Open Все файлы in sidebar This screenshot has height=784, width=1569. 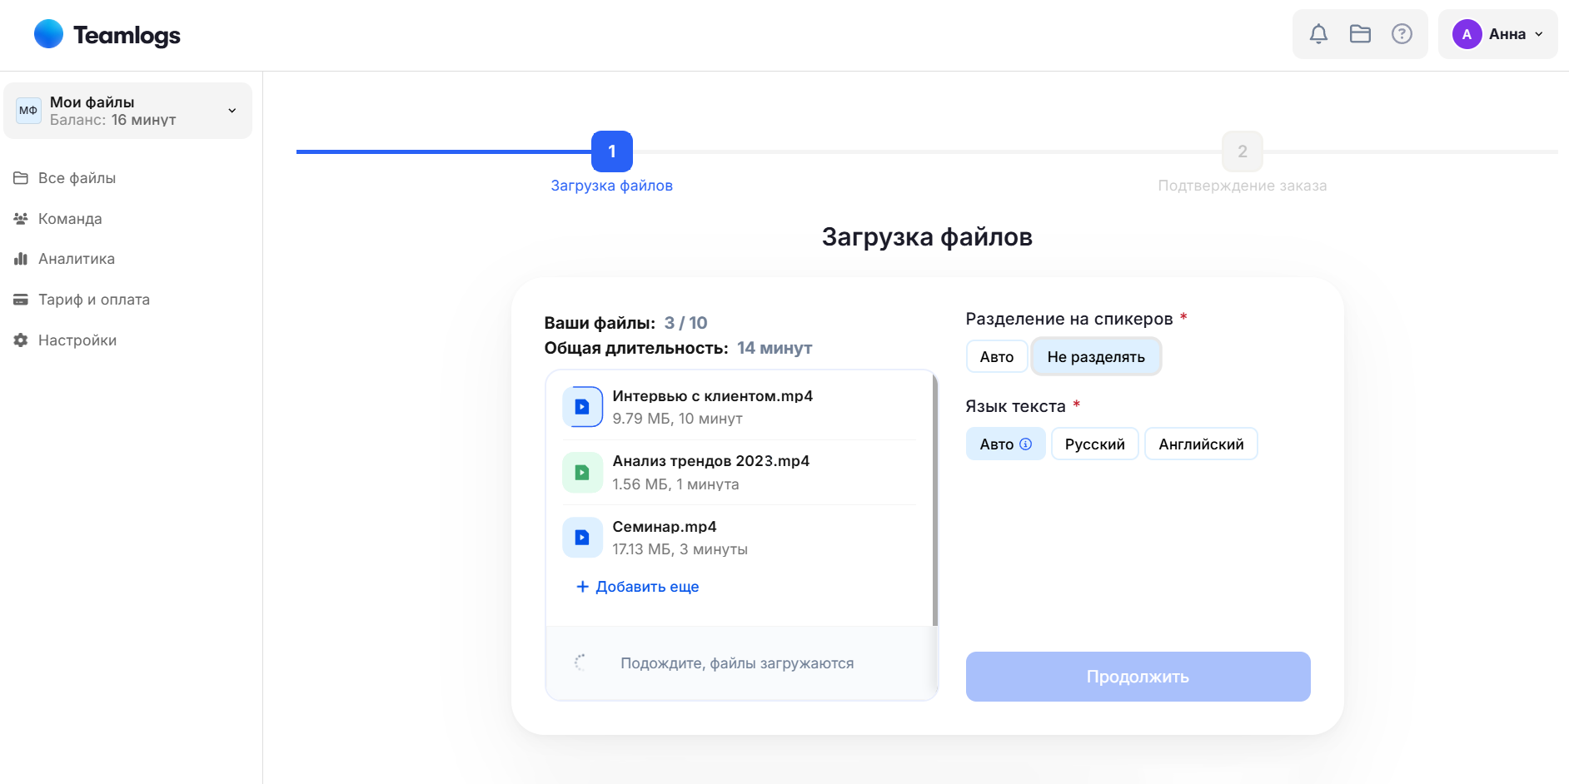coord(77,178)
